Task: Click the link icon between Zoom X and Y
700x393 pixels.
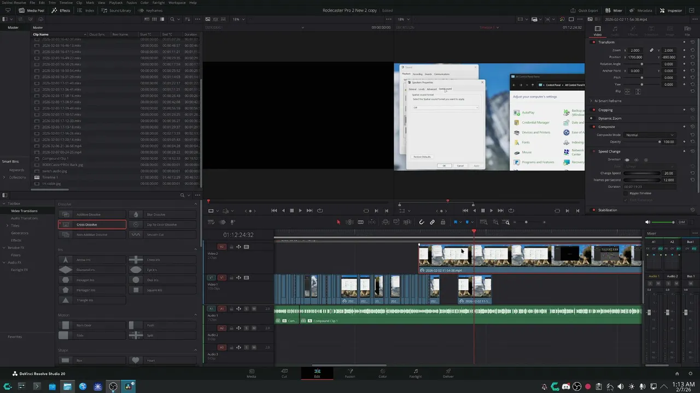Action: click(x=651, y=50)
